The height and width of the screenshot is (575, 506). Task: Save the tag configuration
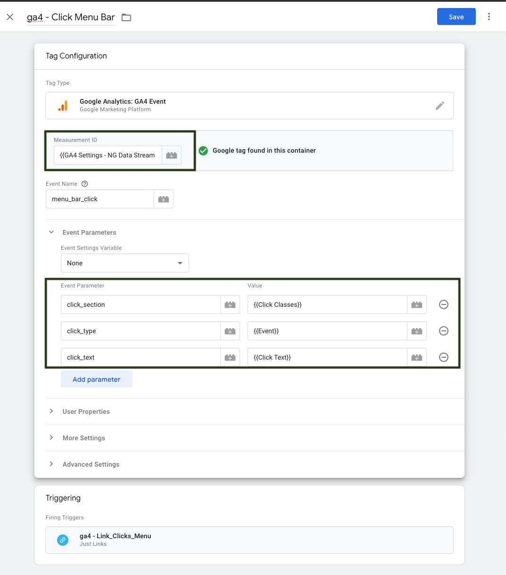click(456, 17)
